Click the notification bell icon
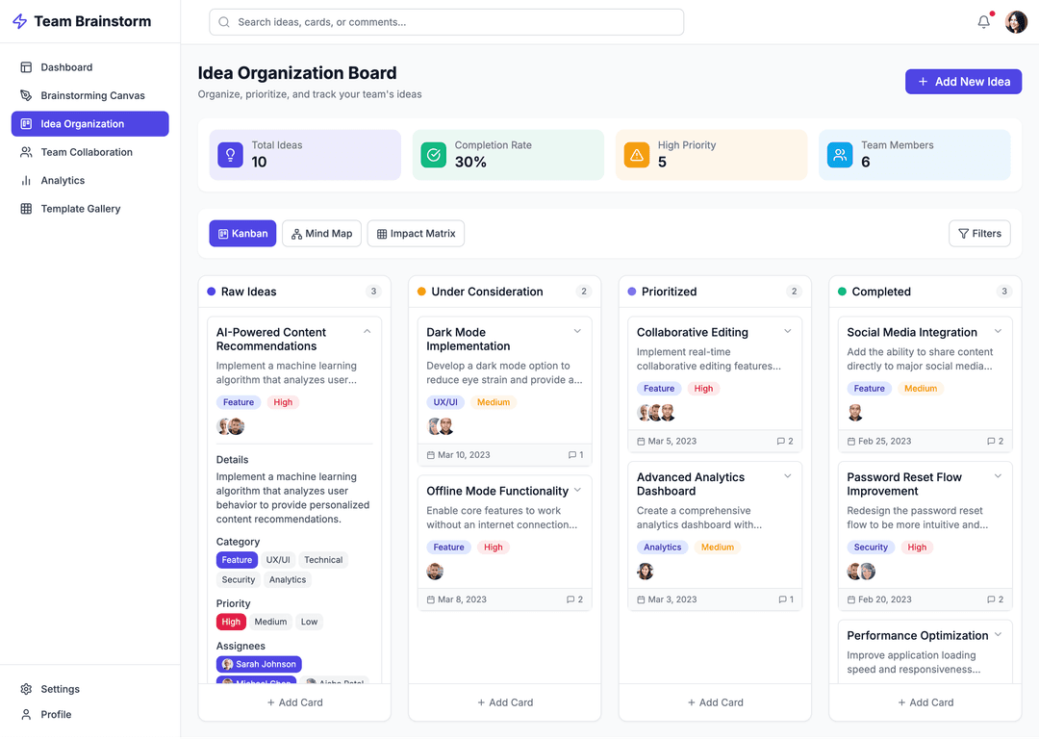The height and width of the screenshot is (739, 1039). coord(983,22)
